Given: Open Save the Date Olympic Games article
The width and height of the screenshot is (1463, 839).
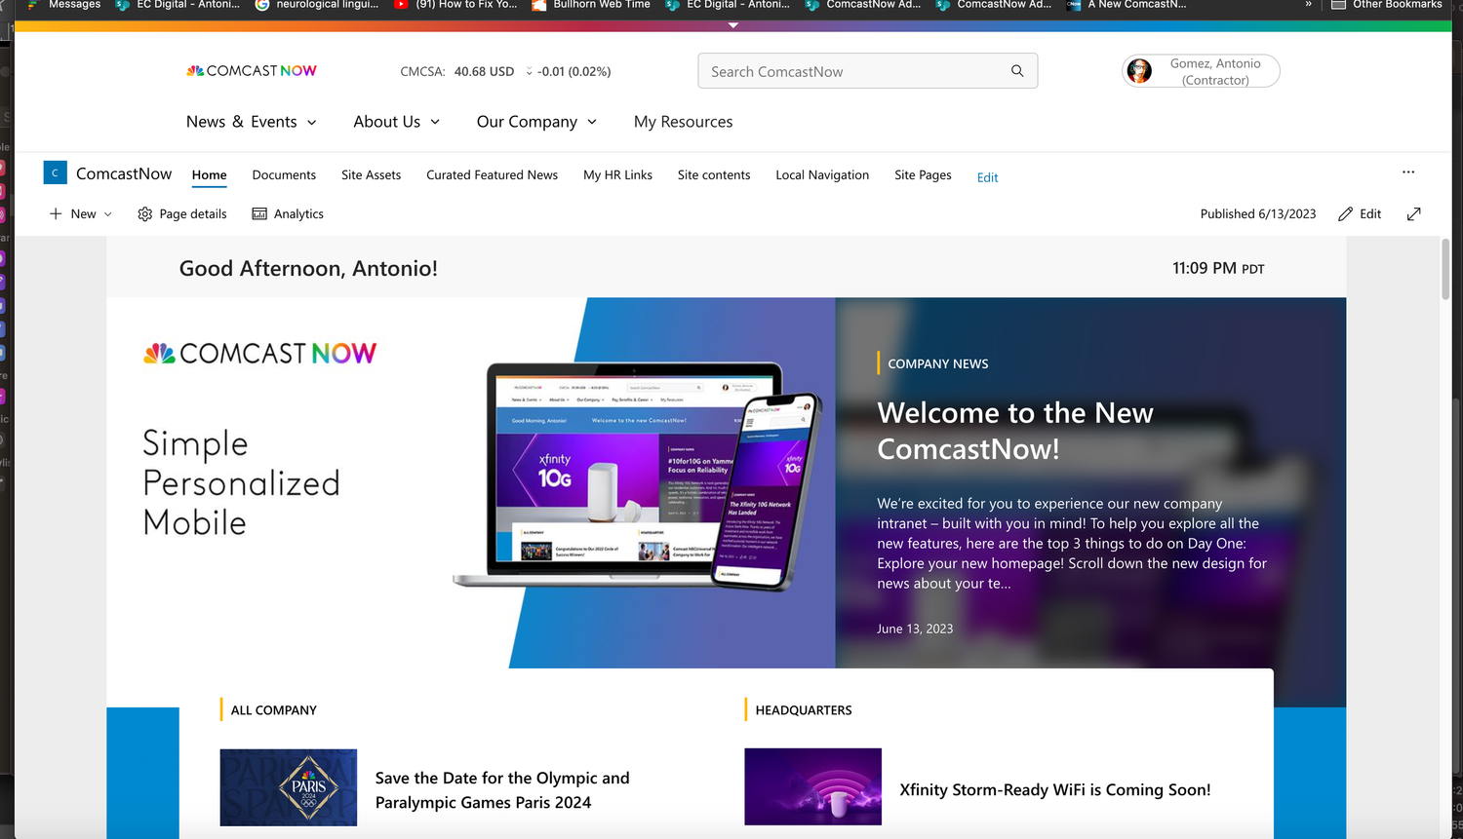Looking at the screenshot, I should click(x=502, y=790).
